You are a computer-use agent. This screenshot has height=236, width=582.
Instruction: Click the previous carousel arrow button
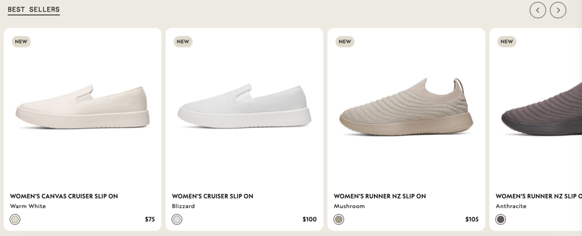pos(538,10)
